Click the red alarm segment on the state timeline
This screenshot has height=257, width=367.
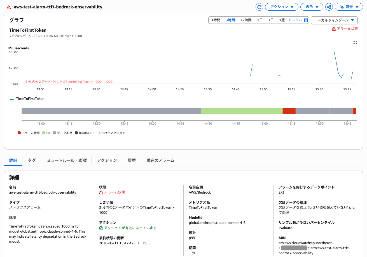pos(289,111)
